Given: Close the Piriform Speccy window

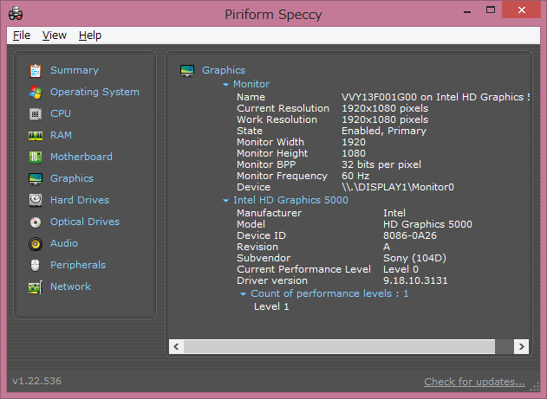Looking at the screenshot, I should (522, 10).
